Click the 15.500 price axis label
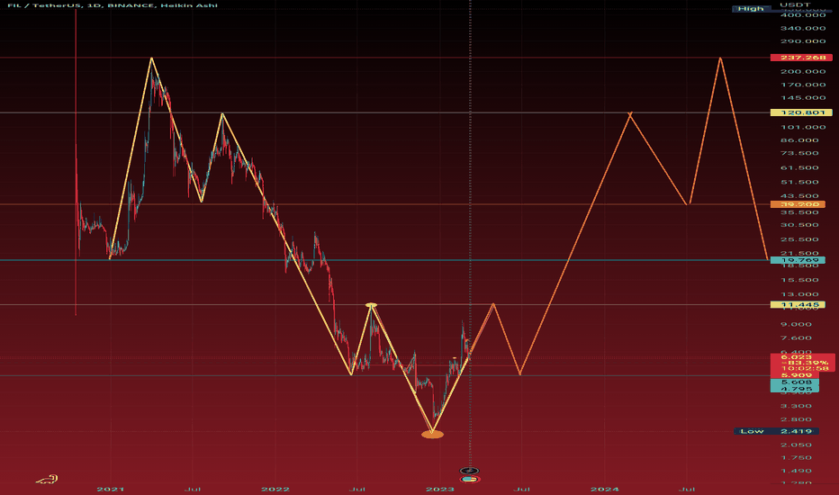 pyautogui.click(x=799, y=280)
